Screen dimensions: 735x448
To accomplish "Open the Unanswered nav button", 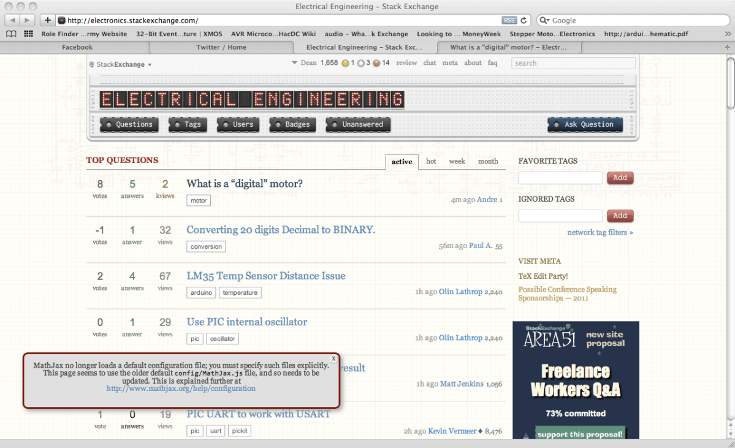I will (358, 124).
